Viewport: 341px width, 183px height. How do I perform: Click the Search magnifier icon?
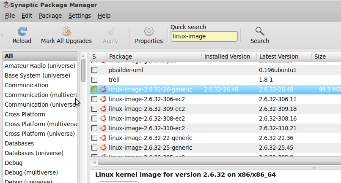point(260,32)
